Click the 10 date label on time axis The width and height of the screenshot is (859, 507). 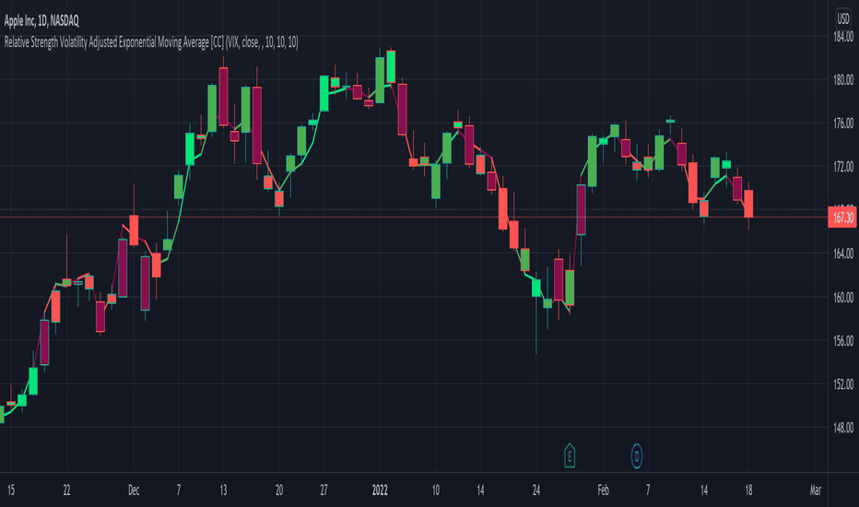tap(436, 490)
